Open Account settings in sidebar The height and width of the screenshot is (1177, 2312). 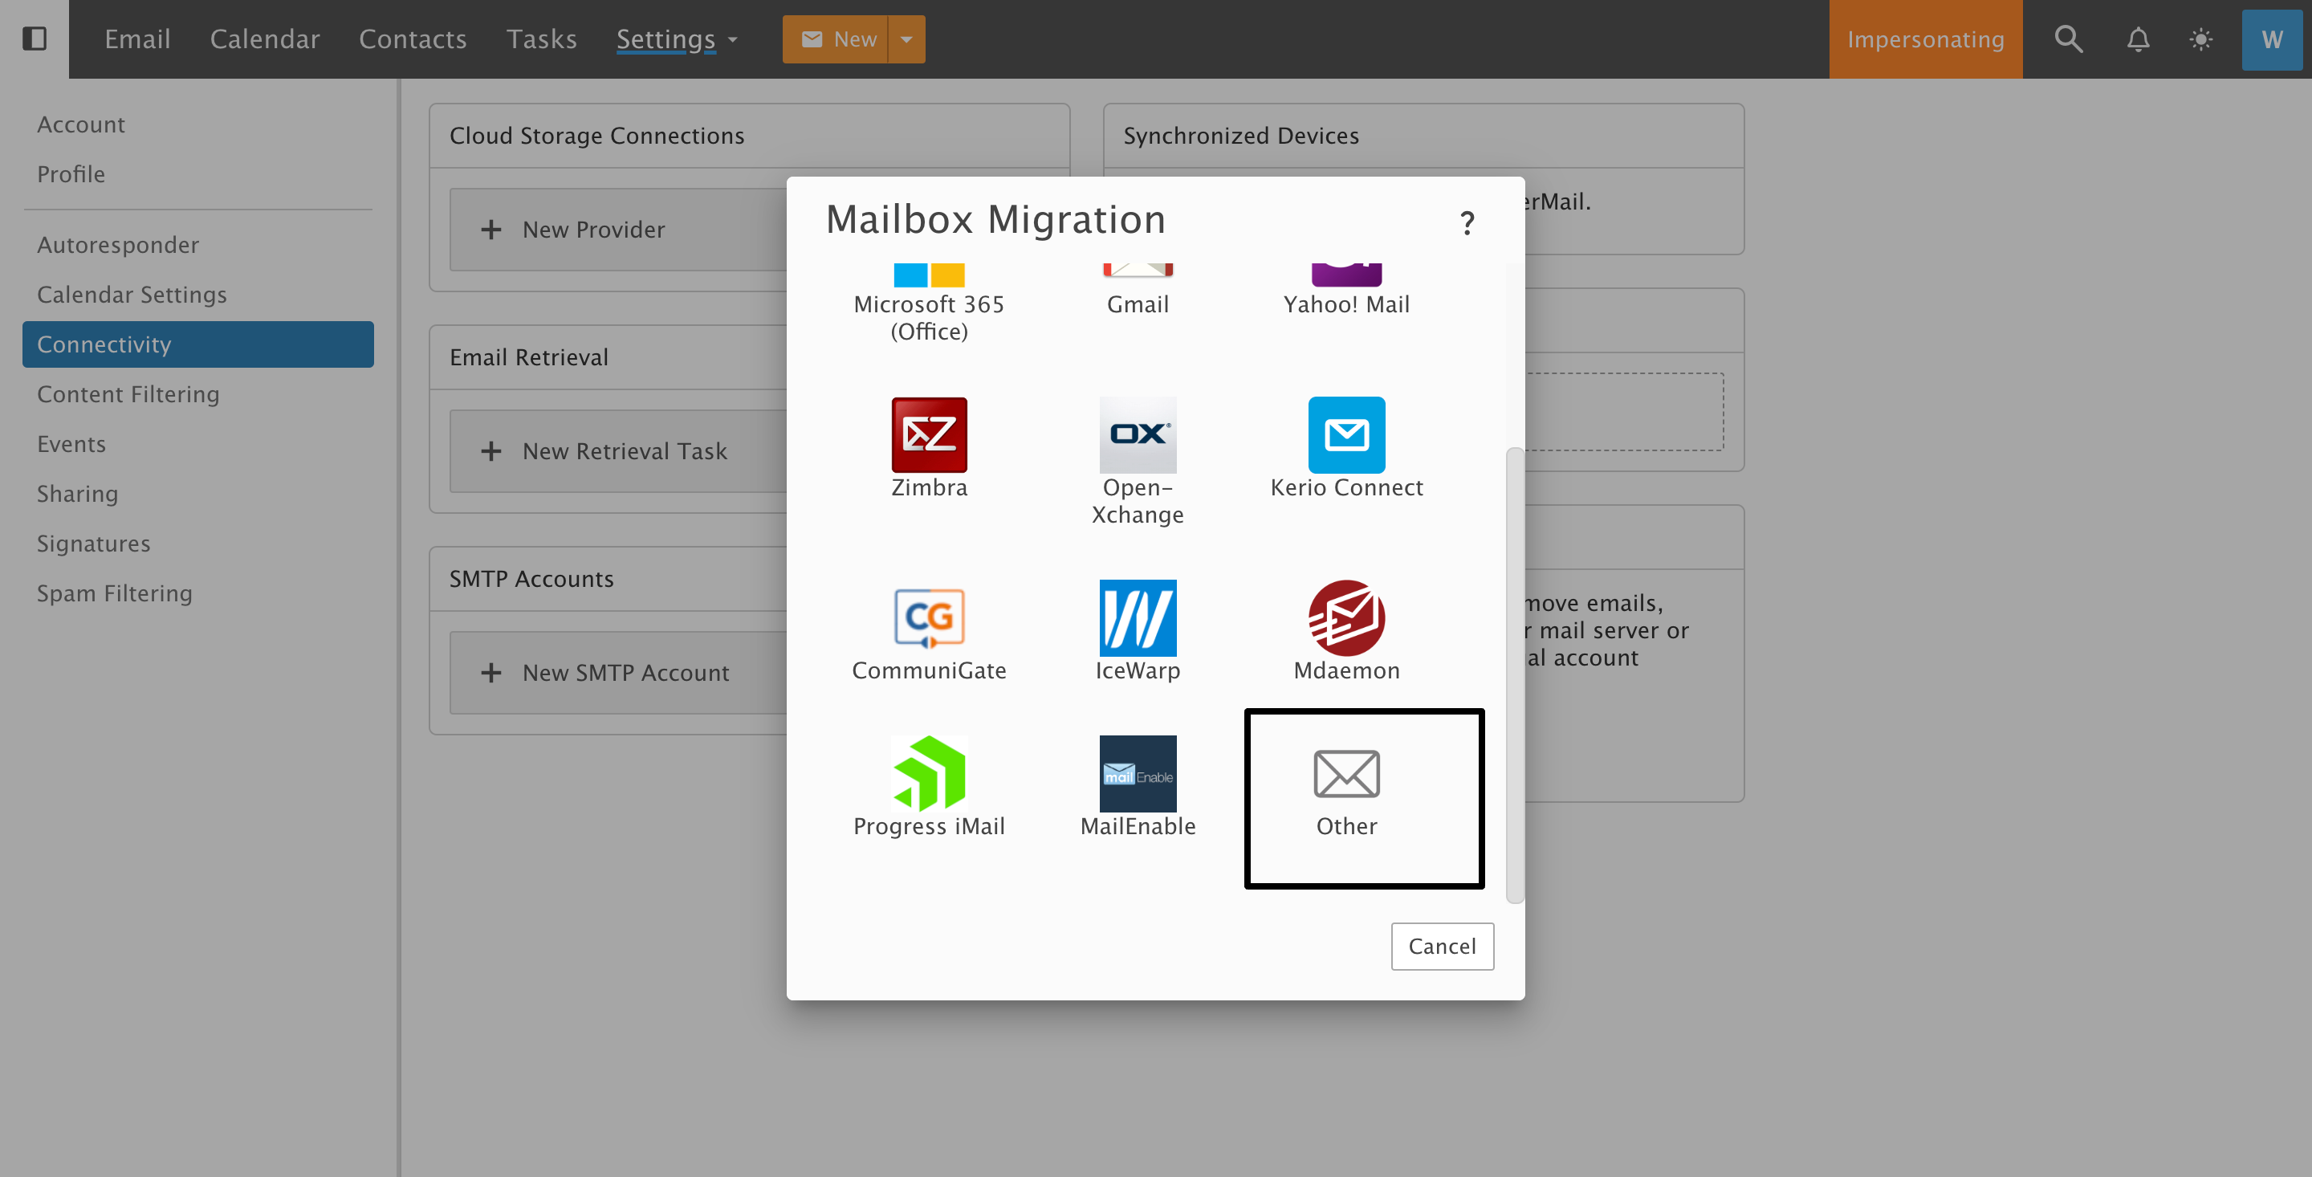pos(197,124)
